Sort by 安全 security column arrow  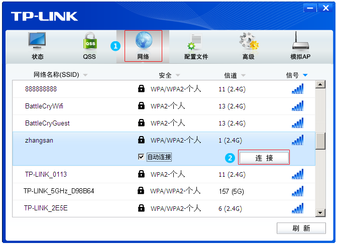[x=178, y=75]
